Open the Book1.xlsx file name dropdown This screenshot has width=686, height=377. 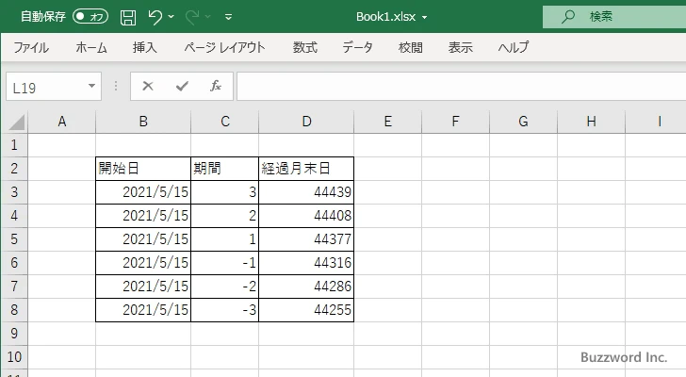424,18
